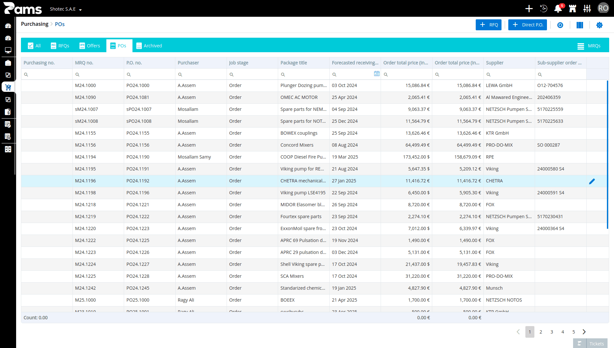Click the RFQ button
The image size is (614, 348).
[489, 25]
